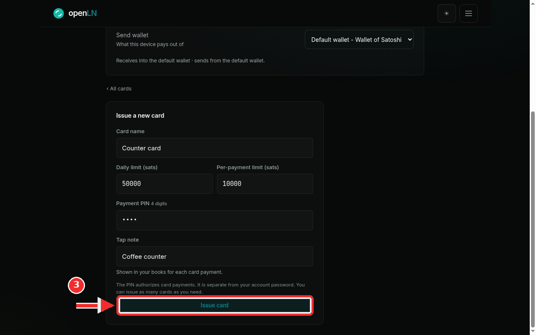Viewport: 536px width, 335px height.
Task: Click the Tap note input field
Action: 215,256
